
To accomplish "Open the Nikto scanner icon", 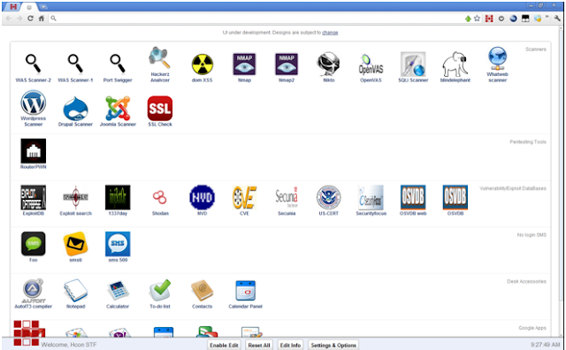I will point(328,65).
